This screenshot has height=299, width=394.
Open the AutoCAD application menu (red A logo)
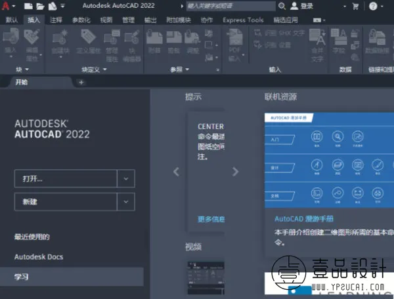tap(5, 5)
